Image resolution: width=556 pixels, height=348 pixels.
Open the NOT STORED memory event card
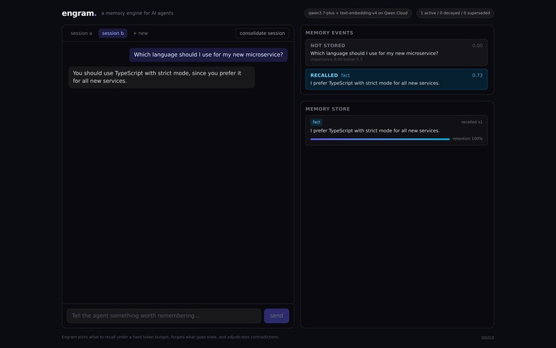point(397,52)
